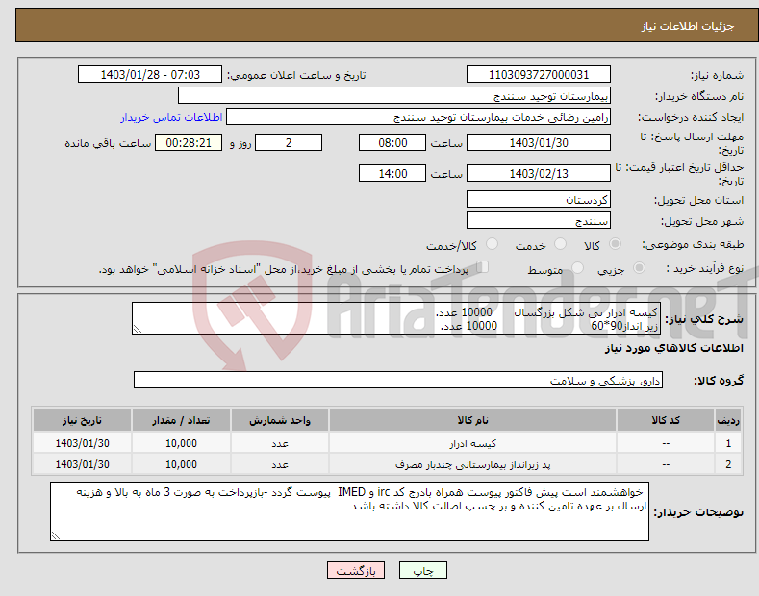Toggle the اسناد خزانه اسلامی payment checkbox

(x=483, y=266)
